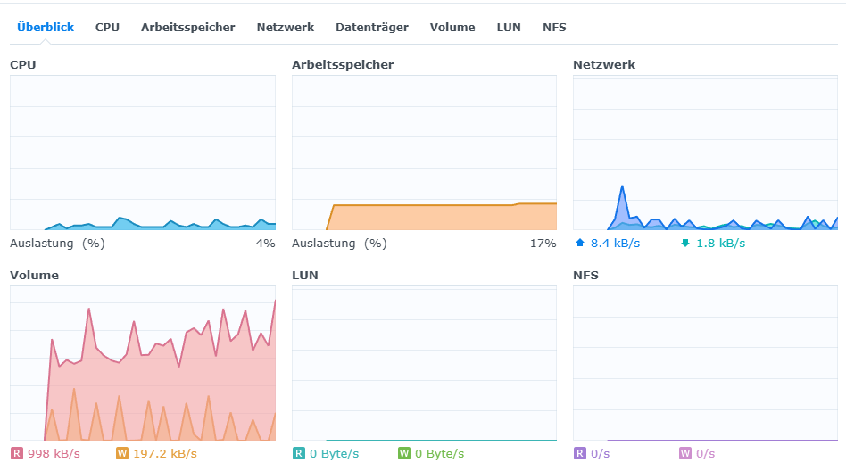Click the orange Volume write W badge
The image size is (846, 471).
(122, 454)
